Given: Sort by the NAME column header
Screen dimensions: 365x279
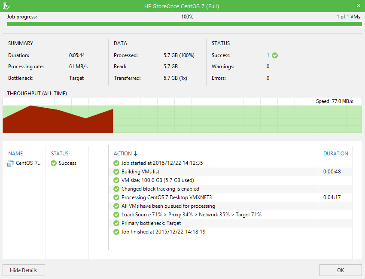Looking at the screenshot, I should point(15,154).
